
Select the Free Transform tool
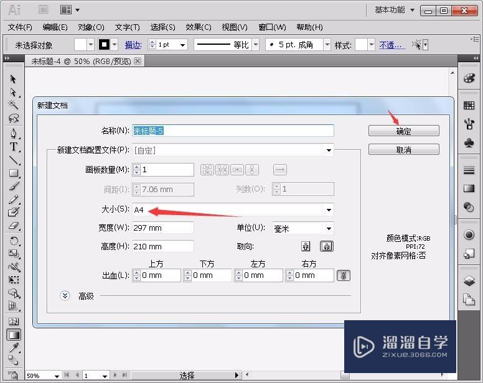click(x=13, y=280)
